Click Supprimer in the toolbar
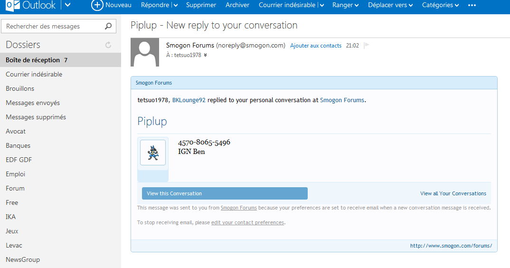 tap(201, 5)
